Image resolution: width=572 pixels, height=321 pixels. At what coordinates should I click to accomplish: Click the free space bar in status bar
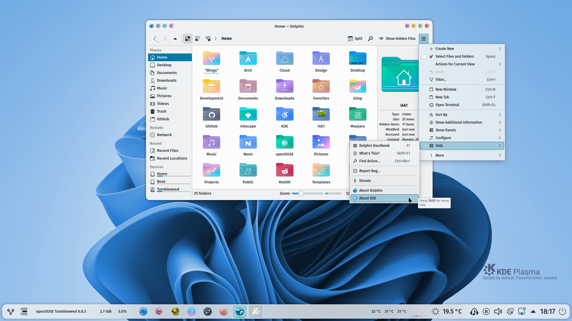[x=333, y=193]
